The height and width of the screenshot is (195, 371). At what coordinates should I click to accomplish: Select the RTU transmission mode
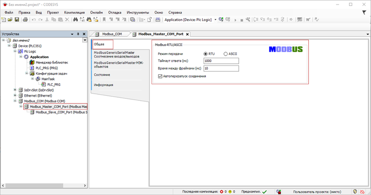pos(206,54)
